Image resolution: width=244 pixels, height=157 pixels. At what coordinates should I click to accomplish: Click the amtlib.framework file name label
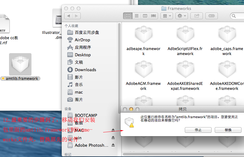pyautogui.click(x=22, y=79)
